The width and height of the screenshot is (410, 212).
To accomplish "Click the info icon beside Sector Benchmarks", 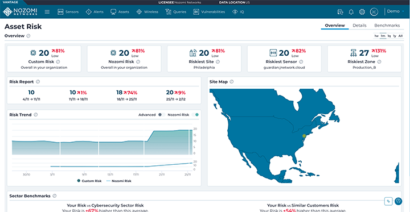I will 55,196.
